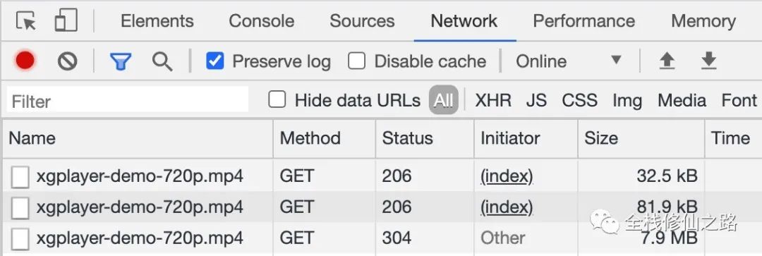The width and height of the screenshot is (762, 256).
Task: Enable the Disable cache checkbox
Action: click(x=356, y=61)
